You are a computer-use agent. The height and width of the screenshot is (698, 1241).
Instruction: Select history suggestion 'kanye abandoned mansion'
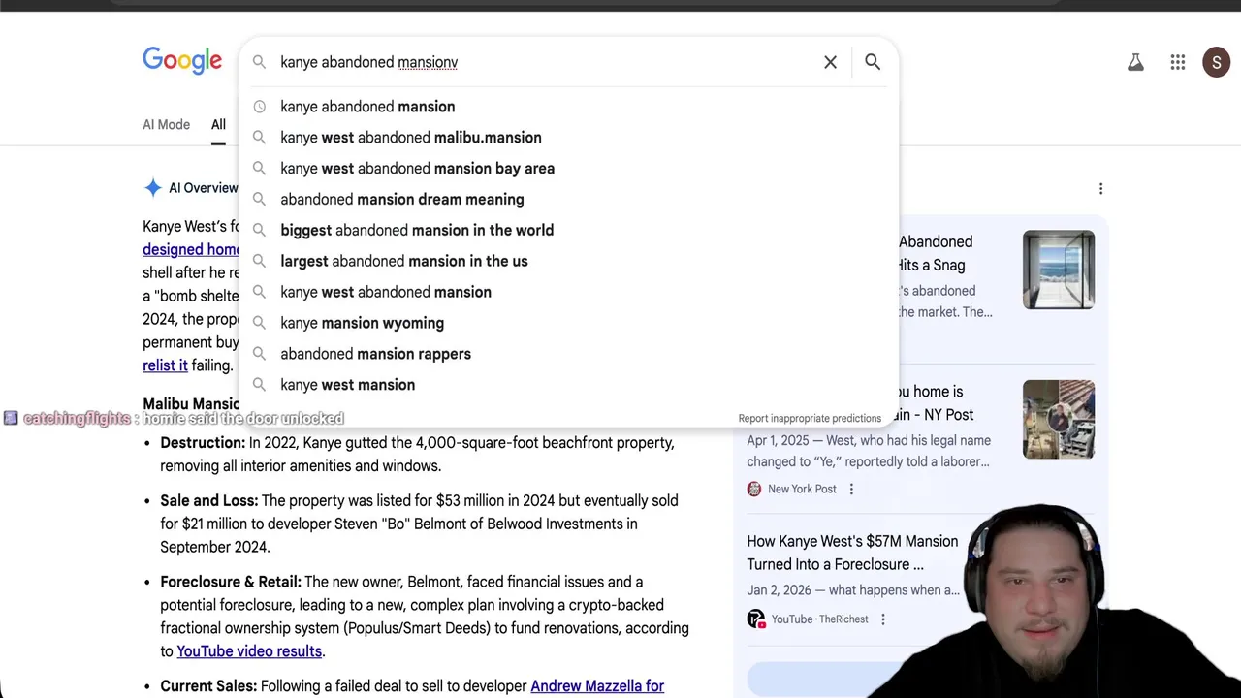(x=568, y=107)
